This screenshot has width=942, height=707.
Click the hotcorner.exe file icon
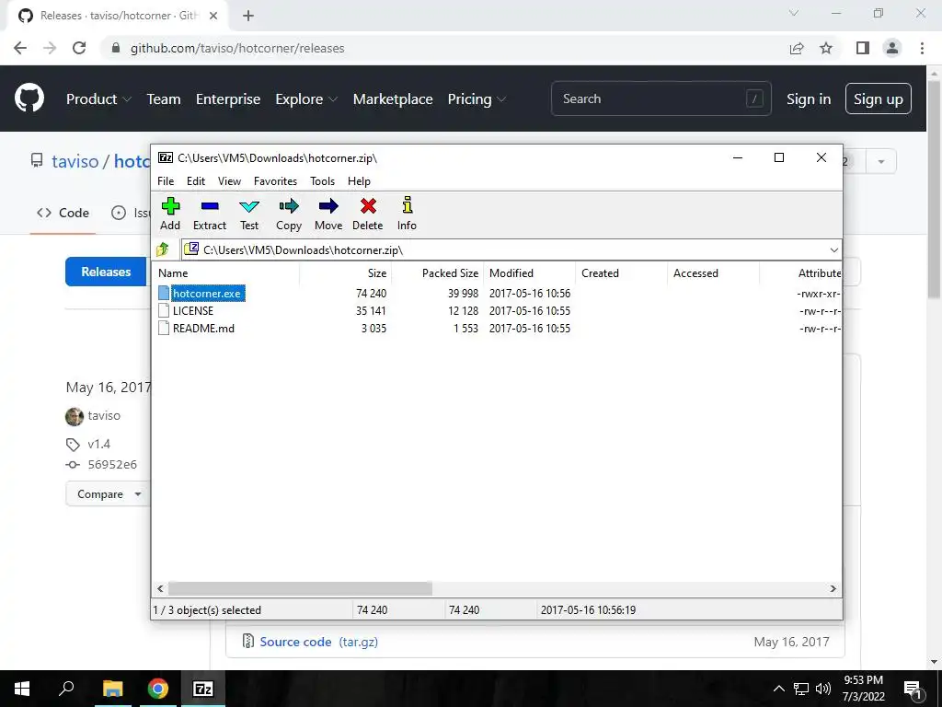164,293
